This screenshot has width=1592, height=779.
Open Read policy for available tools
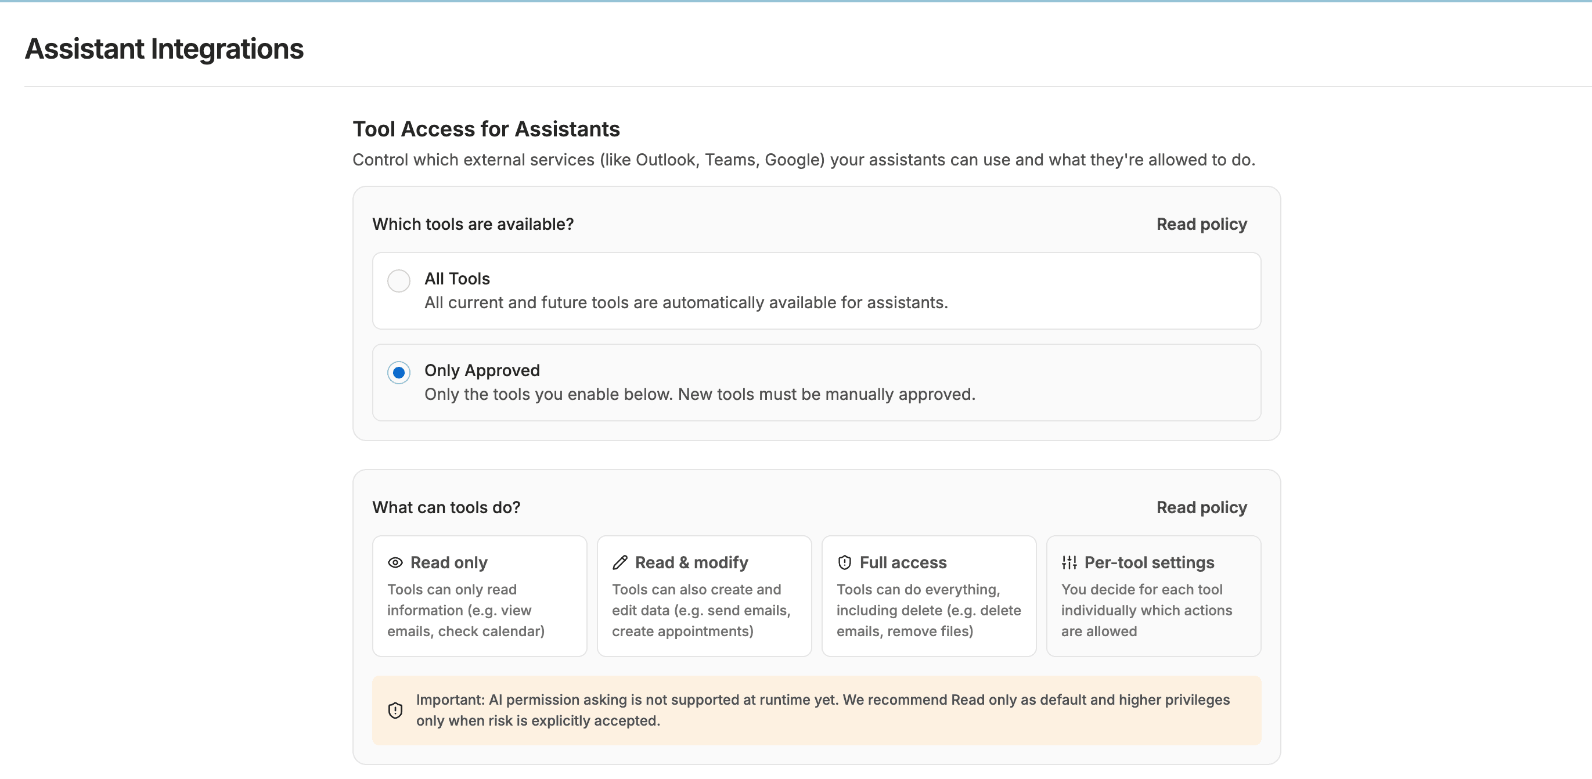point(1201,224)
